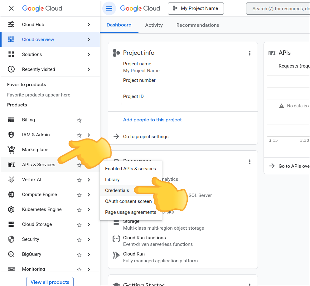Expand the Solutions section

point(88,54)
